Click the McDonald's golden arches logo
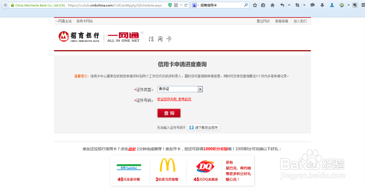Viewport: 365px width, 188px height. tap(168, 165)
